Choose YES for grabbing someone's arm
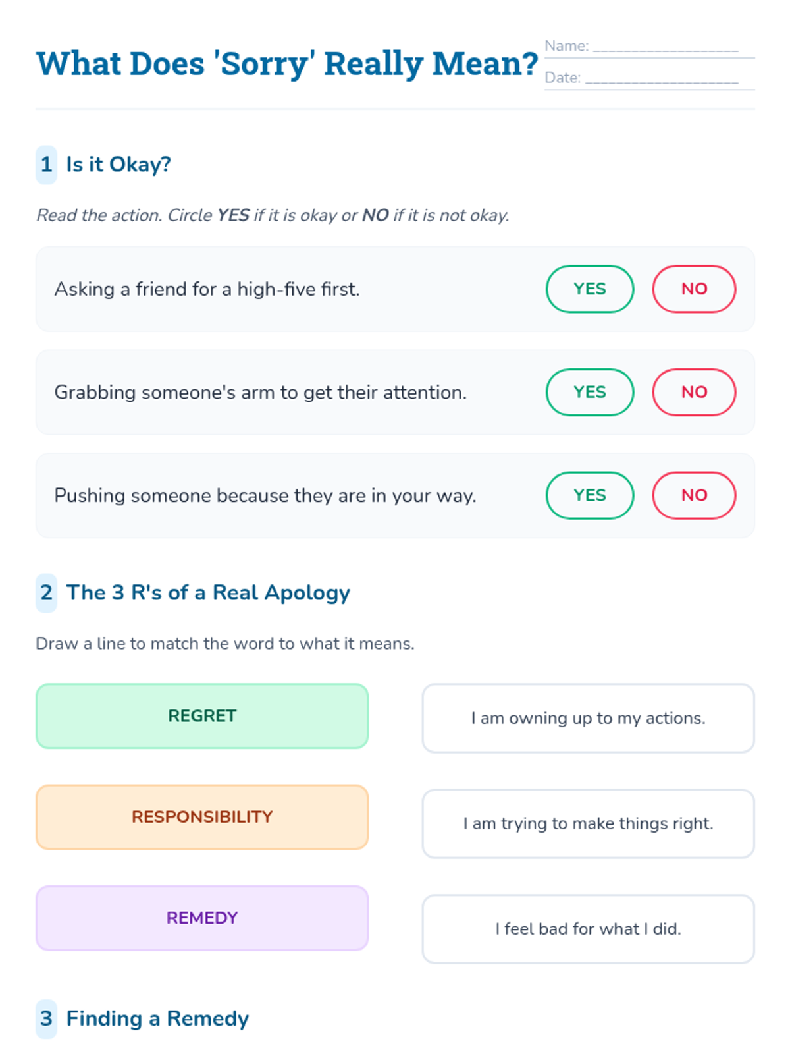Screen dimensions: 790x1054 coord(589,393)
